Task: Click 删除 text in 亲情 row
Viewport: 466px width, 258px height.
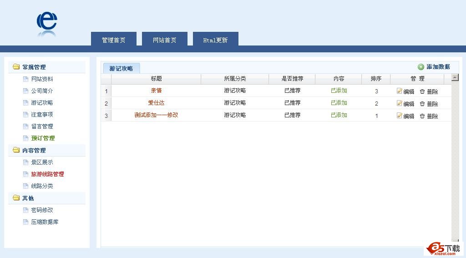Action: [x=432, y=91]
